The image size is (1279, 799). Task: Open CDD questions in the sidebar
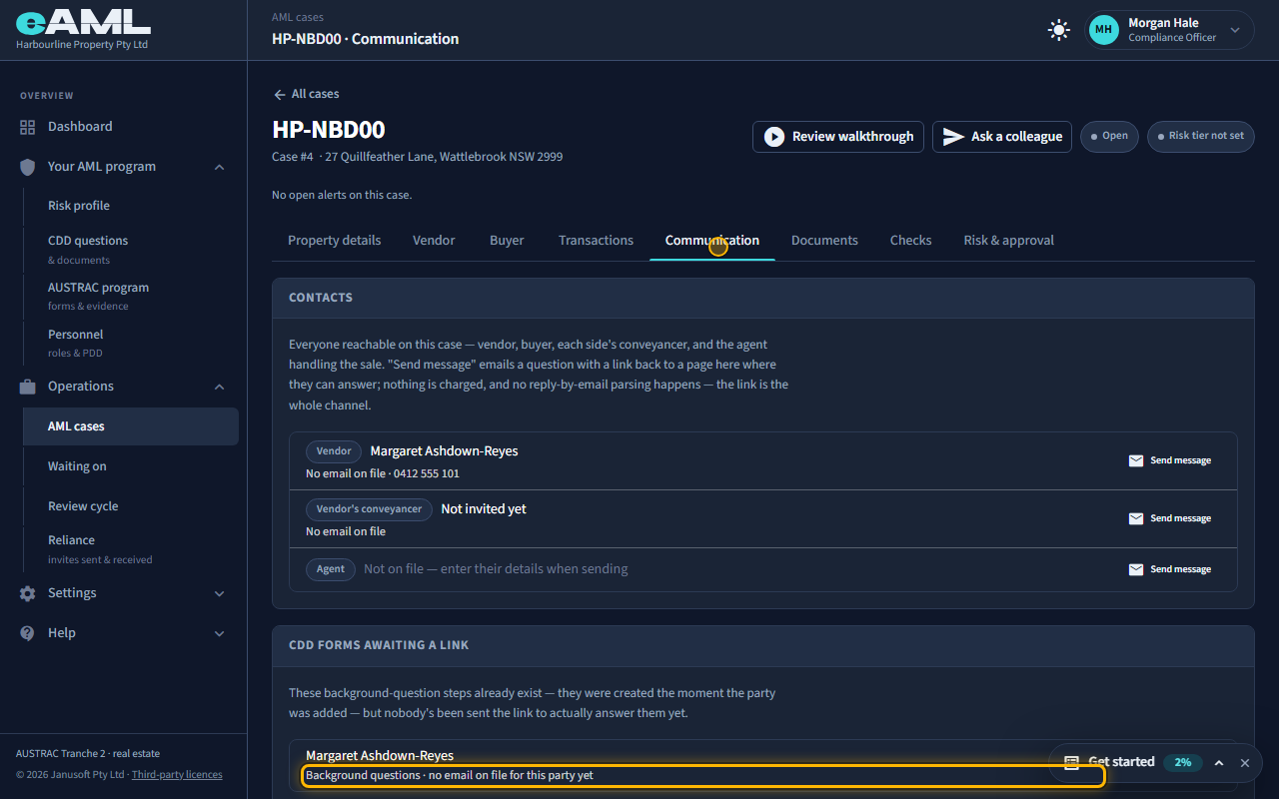[131, 249]
